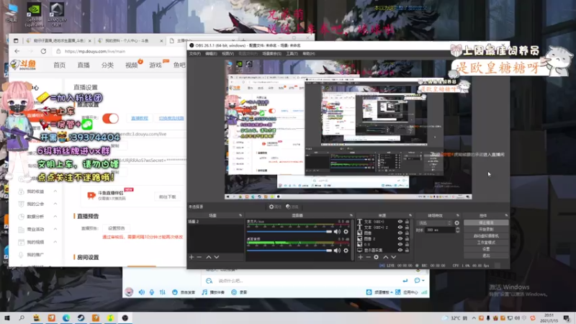This screenshot has width=576, height=324.
Task: Move source down in OBS Sources panel
Action: (x=393, y=257)
